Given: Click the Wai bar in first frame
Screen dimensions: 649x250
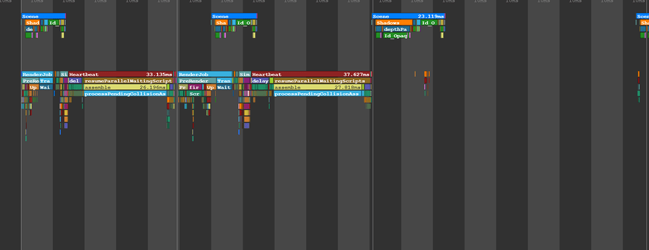Looking at the screenshot, I should 46,87.
